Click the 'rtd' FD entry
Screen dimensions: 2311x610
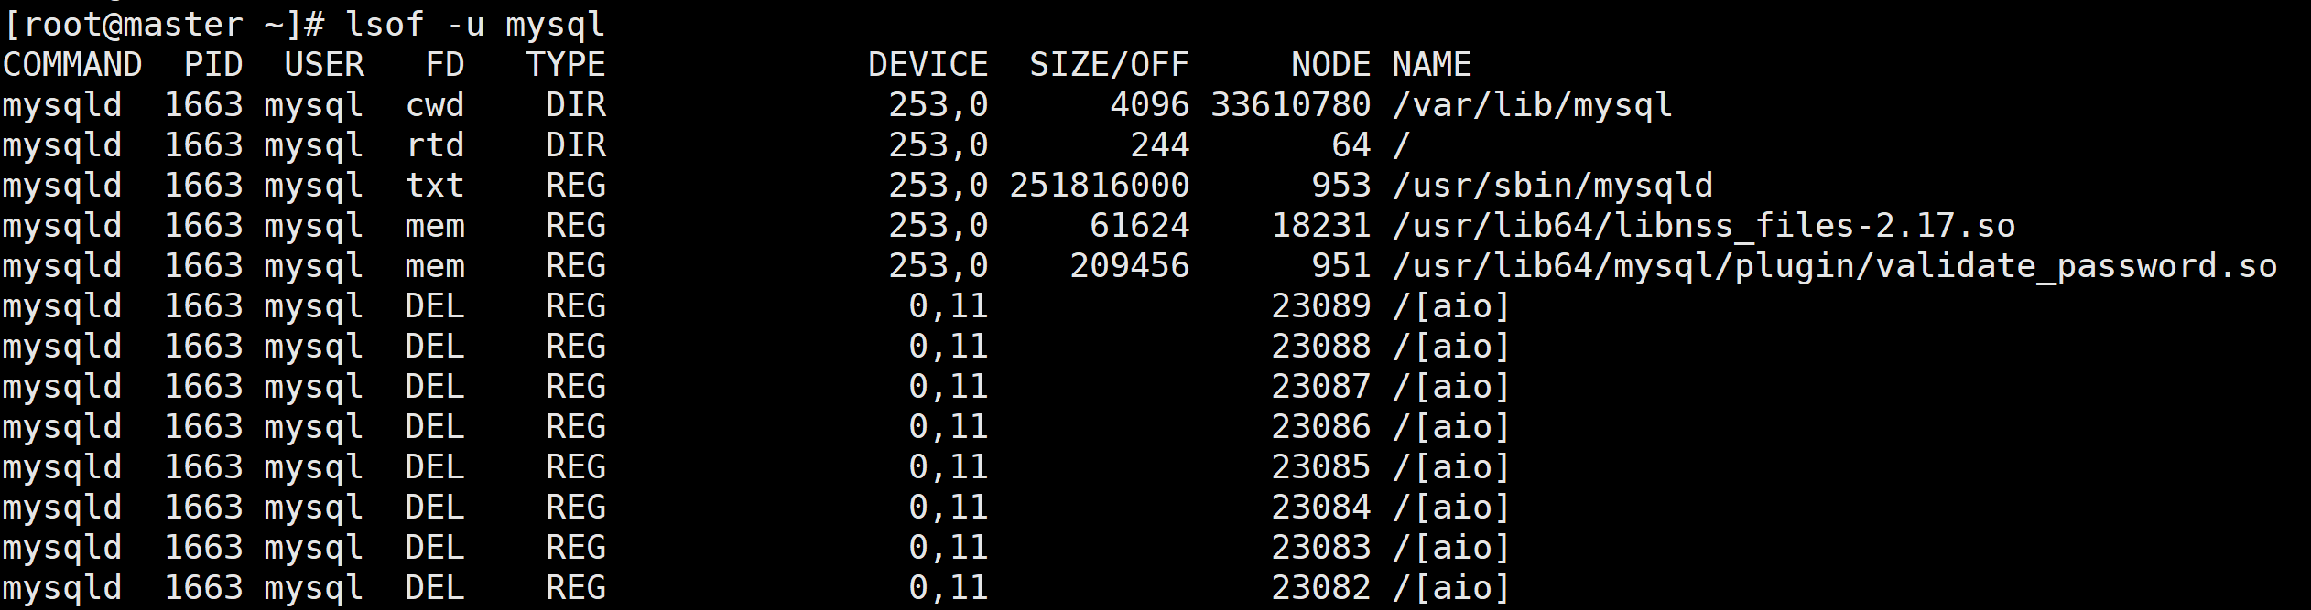click(435, 145)
